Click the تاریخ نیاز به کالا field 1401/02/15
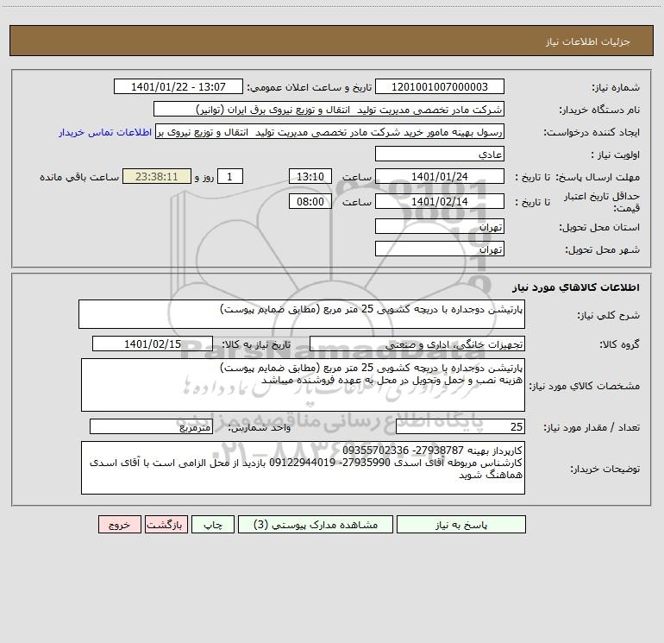The height and width of the screenshot is (643, 664). pyautogui.click(x=153, y=344)
